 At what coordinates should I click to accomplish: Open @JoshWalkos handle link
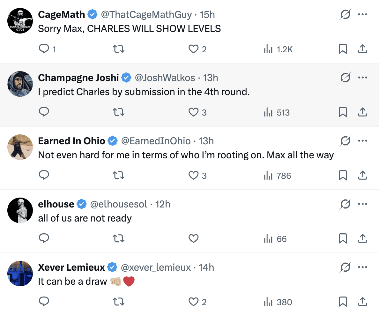tap(165, 78)
